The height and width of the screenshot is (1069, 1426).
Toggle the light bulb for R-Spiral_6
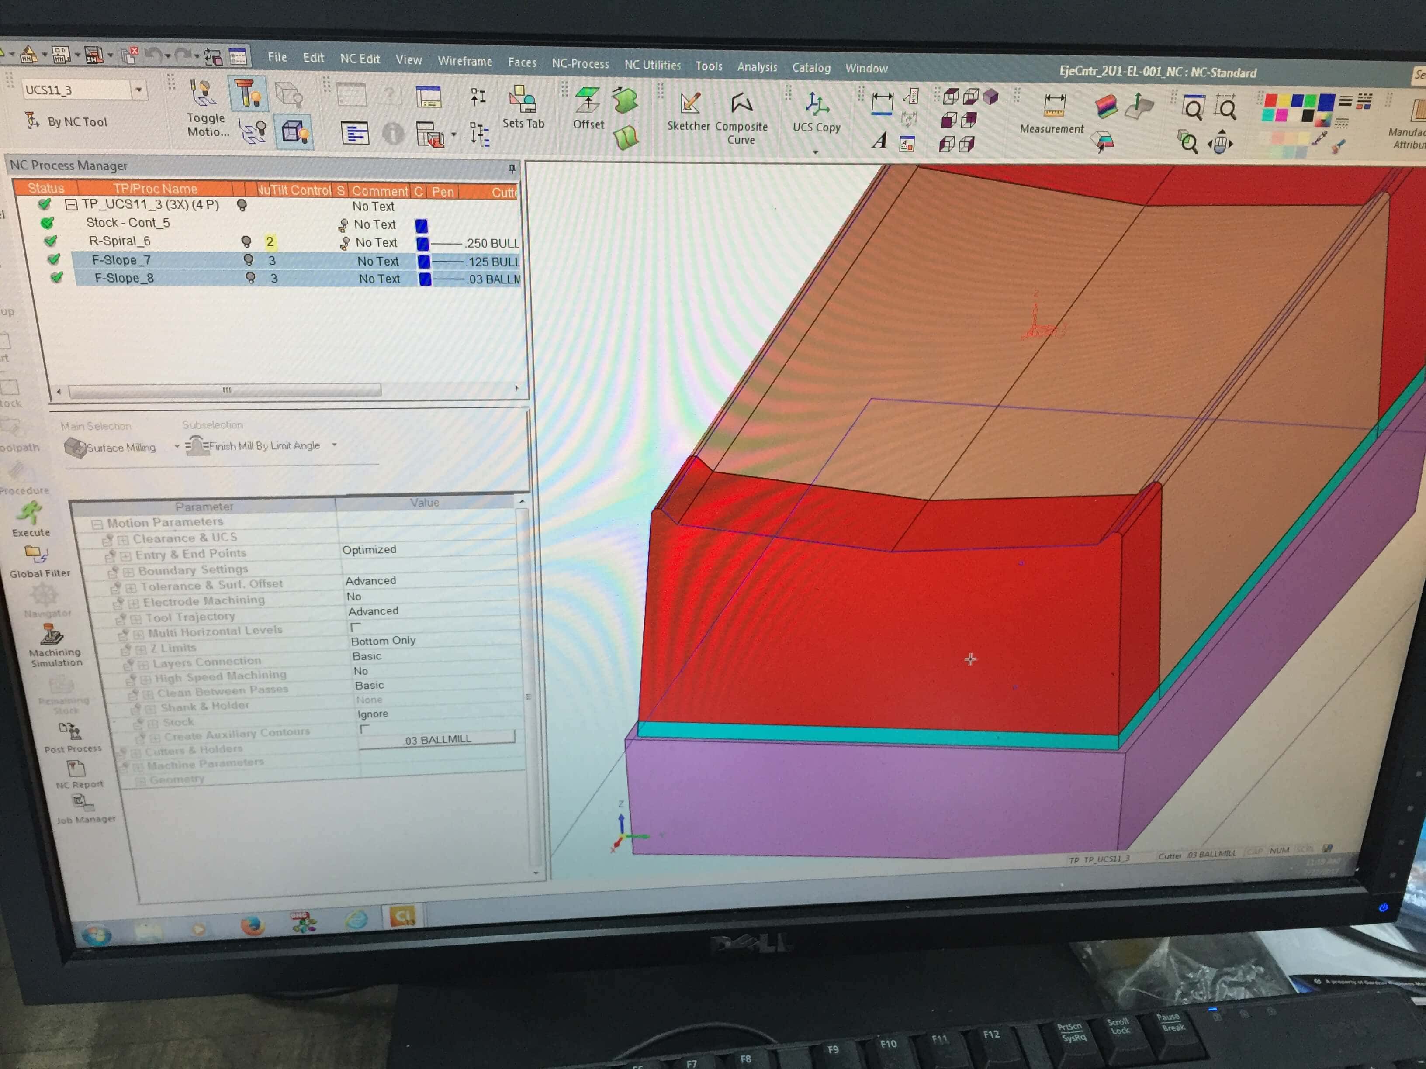point(246,241)
